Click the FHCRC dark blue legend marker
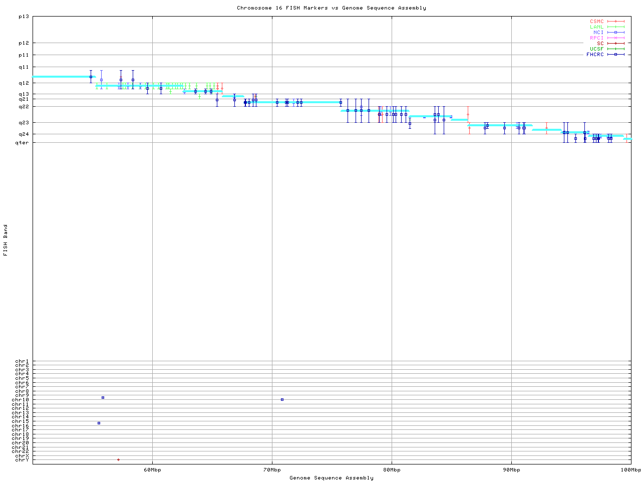Image resolution: width=641 pixels, height=481 pixels. 615,55
